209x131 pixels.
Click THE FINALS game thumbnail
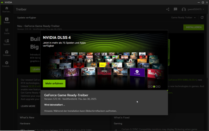point(155,74)
